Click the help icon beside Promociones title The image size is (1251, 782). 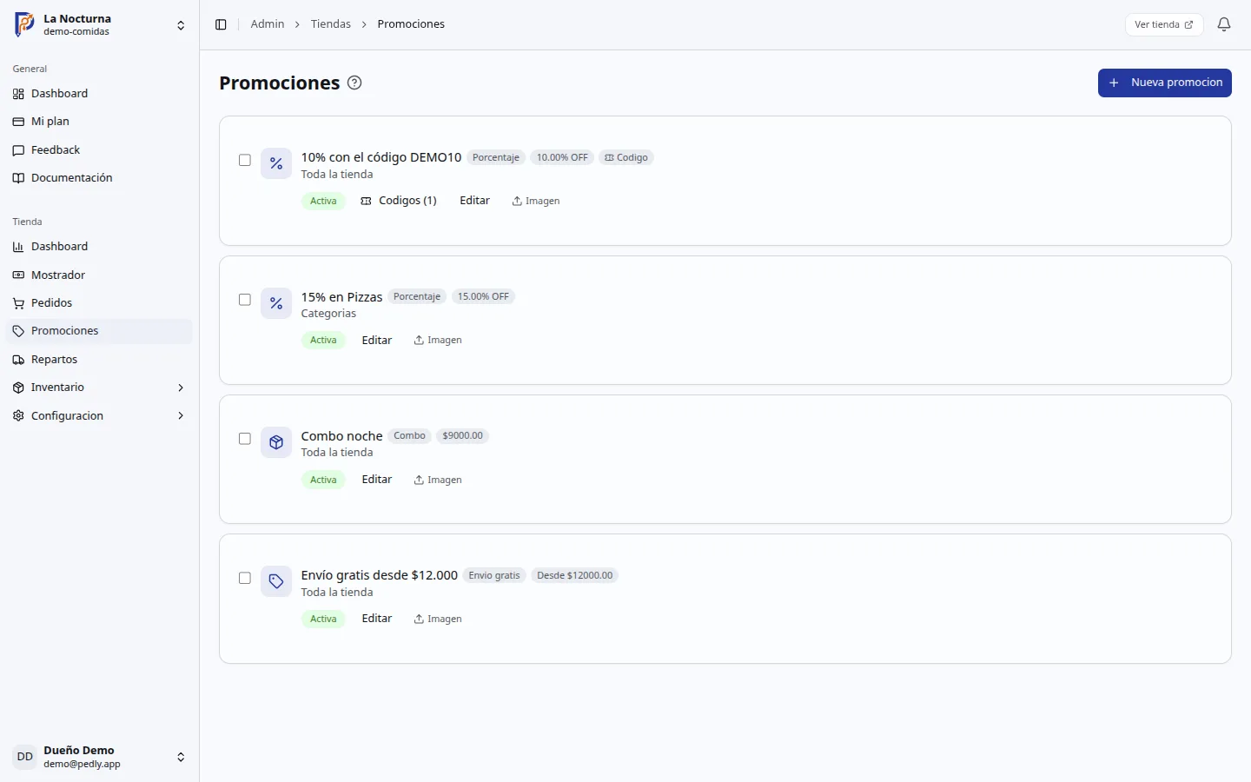pyautogui.click(x=354, y=83)
